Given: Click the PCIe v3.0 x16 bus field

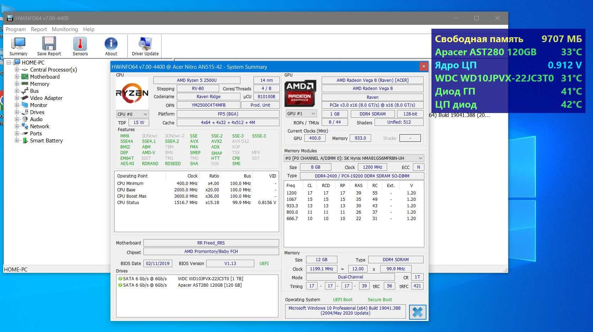Looking at the screenshot, I should click(372, 105).
